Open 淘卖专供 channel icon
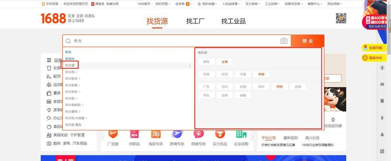This screenshot has width=391, height=161. coord(156,134)
